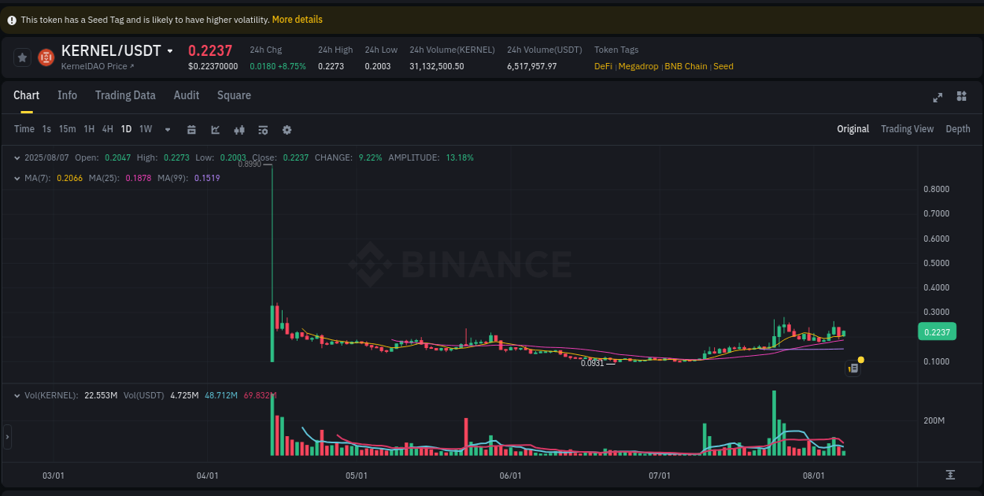Open the chart settings gear icon
The width and height of the screenshot is (984, 496).
(x=287, y=129)
